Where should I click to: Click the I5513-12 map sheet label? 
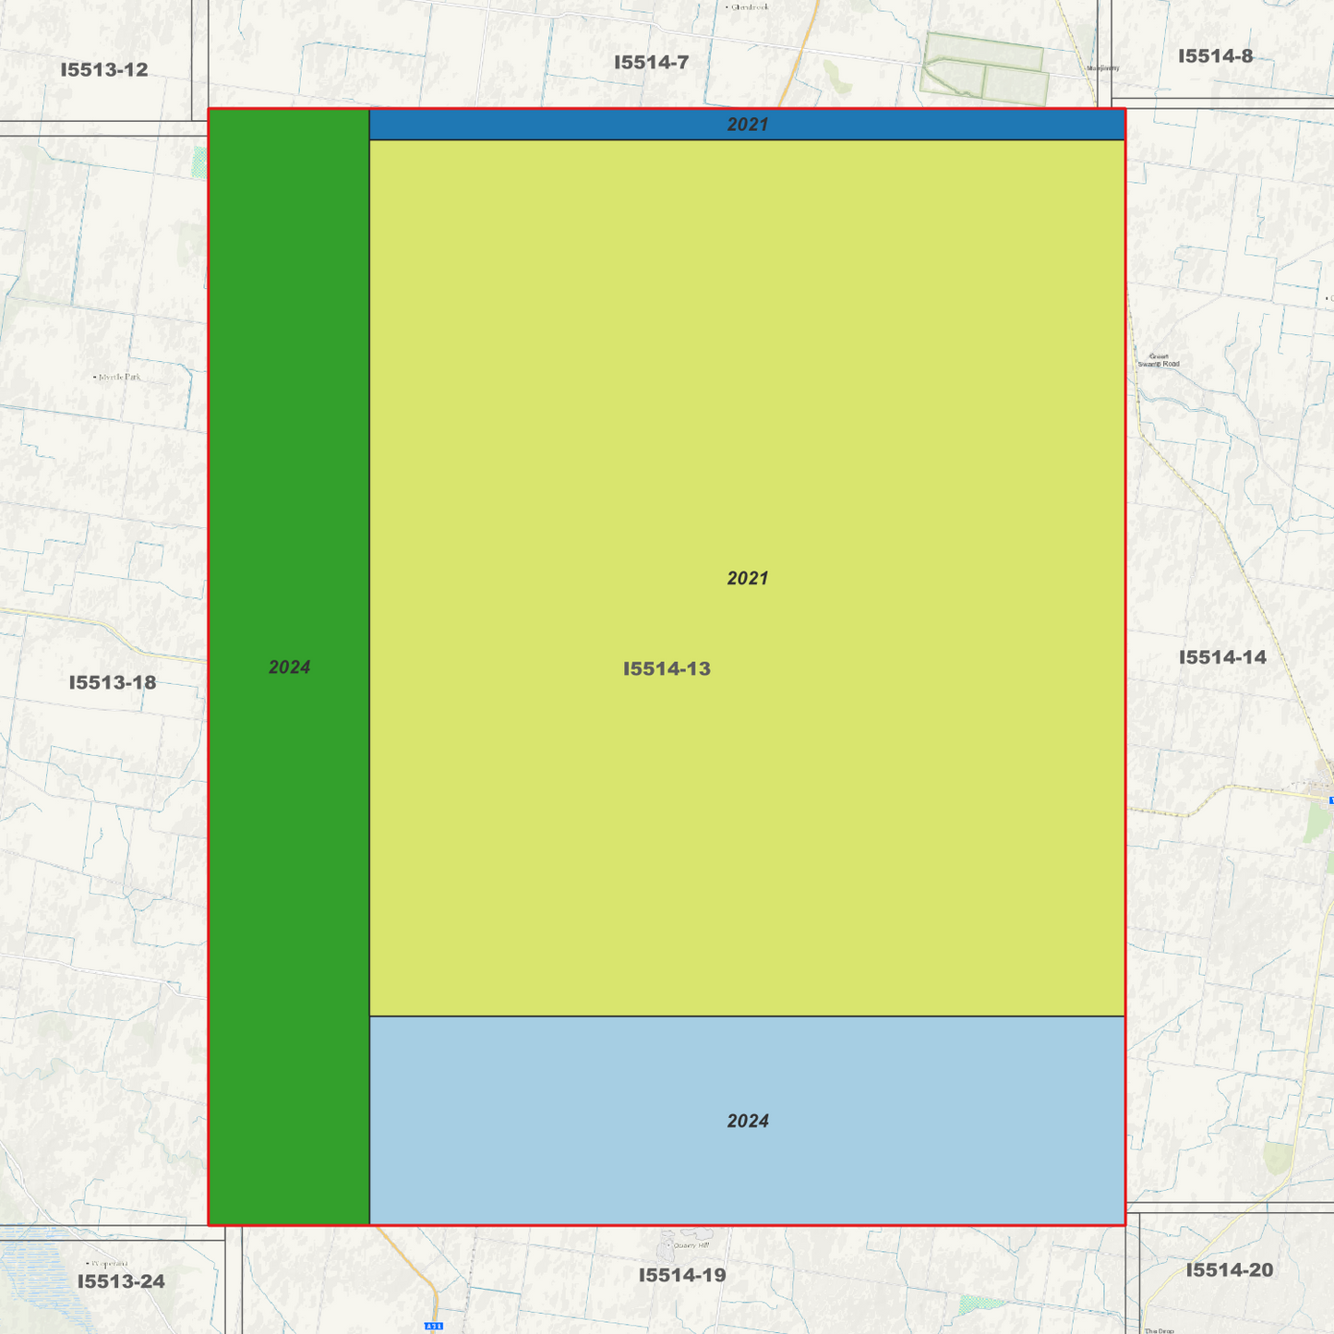(103, 69)
